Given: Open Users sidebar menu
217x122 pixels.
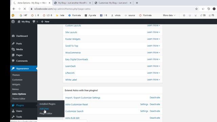Looking at the screenshot, I should click(24, 111).
